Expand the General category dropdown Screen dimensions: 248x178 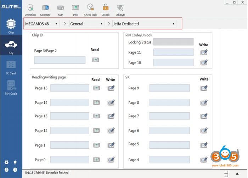click(x=87, y=24)
